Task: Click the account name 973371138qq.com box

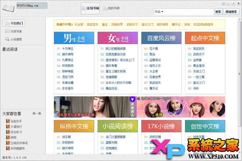Action: (x=32, y=6)
